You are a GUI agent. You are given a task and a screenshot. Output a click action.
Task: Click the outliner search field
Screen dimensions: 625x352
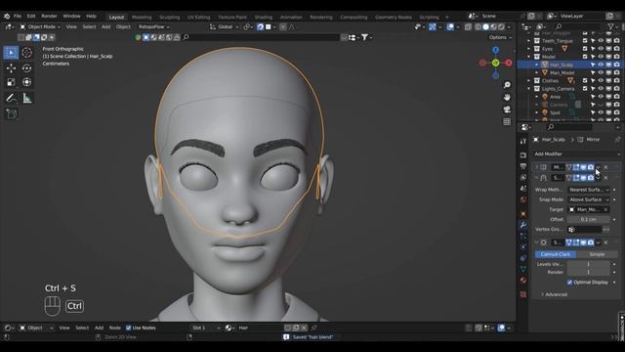(x=578, y=26)
